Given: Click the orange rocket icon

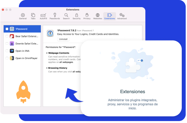Looking at the screenshot, I should 23,92.
